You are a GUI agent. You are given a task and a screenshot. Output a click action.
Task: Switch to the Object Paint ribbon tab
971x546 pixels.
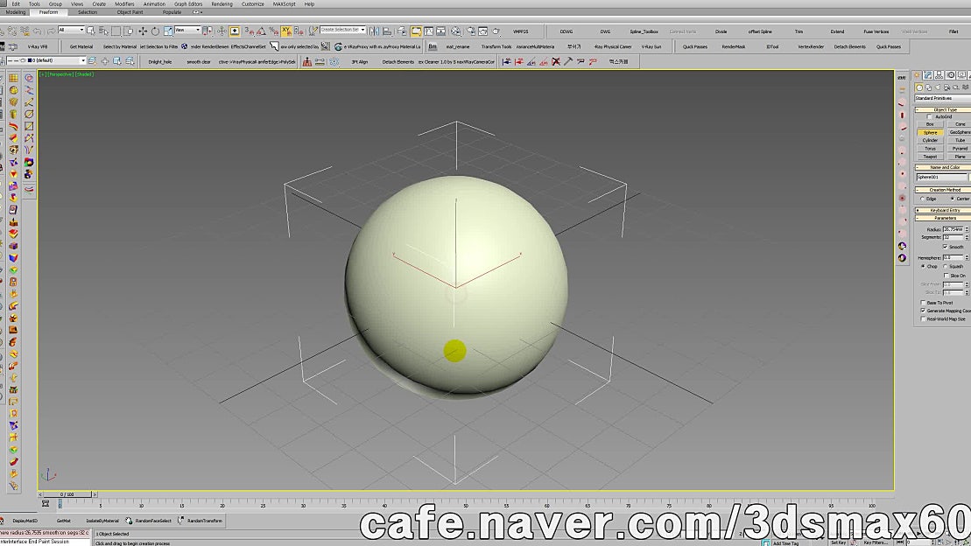click(x=131, y=11)
